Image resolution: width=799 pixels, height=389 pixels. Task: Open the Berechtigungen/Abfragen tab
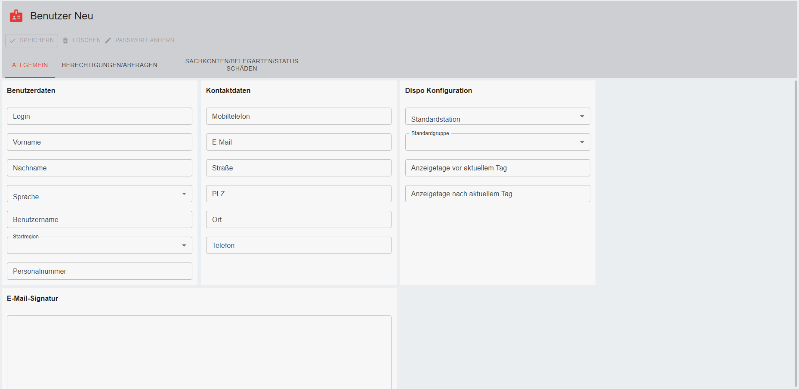click(110, 65)
